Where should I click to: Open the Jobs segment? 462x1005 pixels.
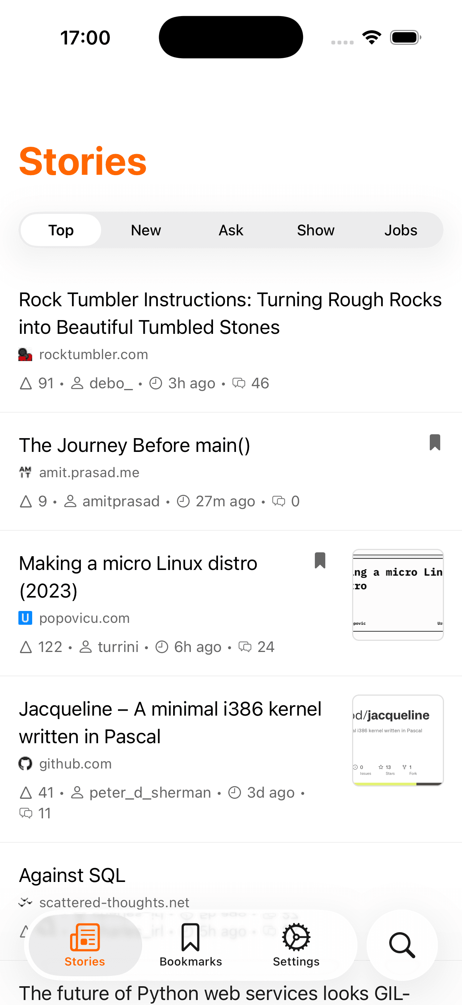tap(400, 230)
